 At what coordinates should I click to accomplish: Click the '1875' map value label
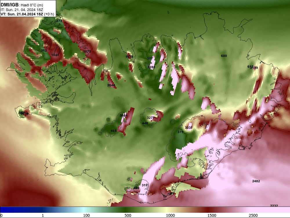click(x=87, y=51)
